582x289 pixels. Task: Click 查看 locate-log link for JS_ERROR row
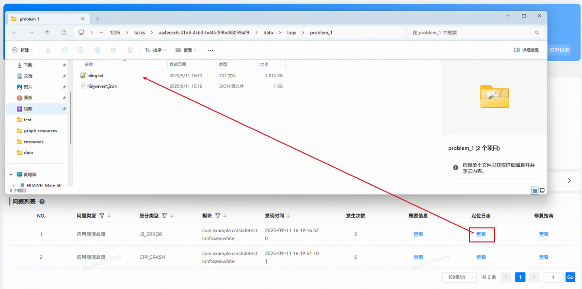click(481, 235)
